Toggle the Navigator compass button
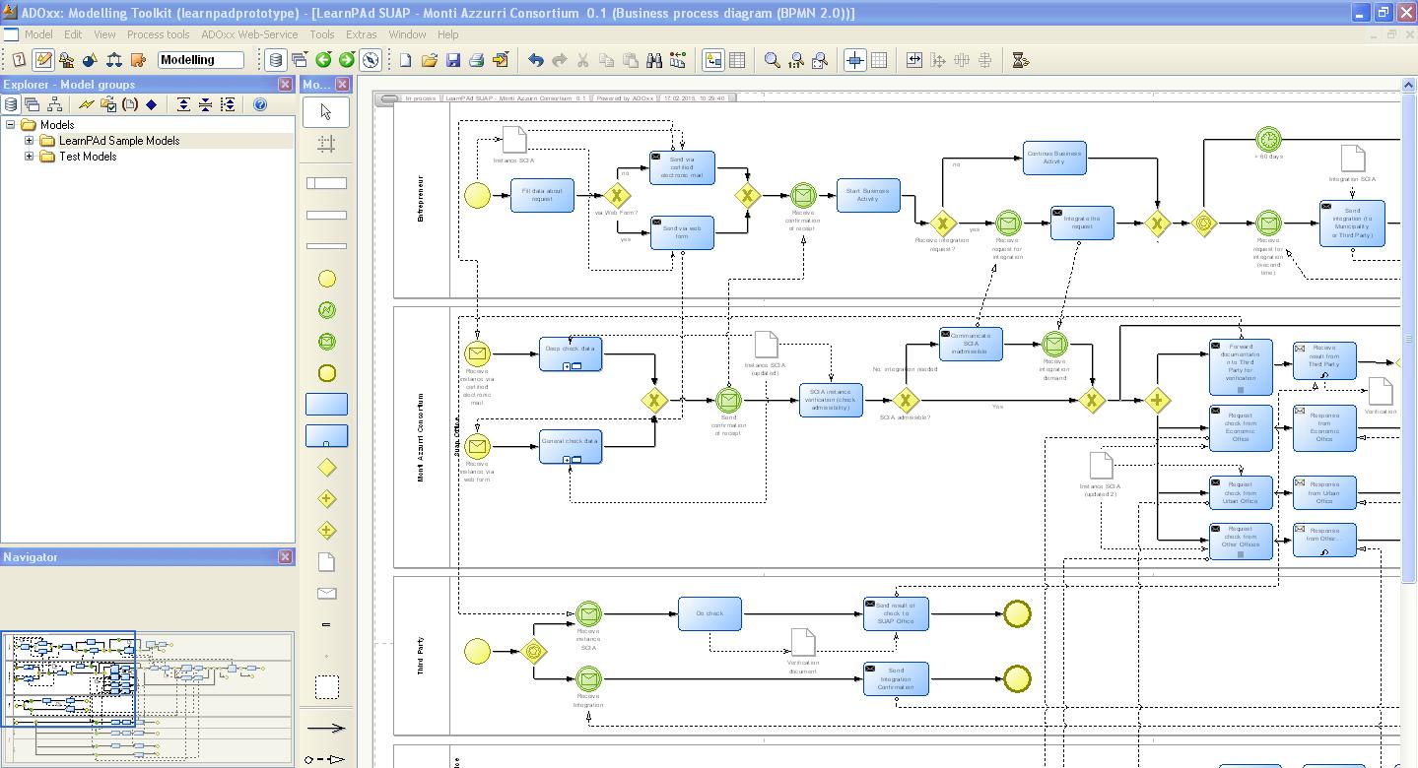Image resolution: width=1418 pixels, height=768 pixels. point(370,60)
